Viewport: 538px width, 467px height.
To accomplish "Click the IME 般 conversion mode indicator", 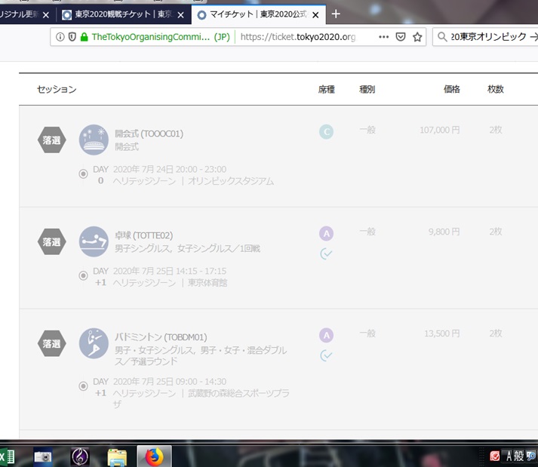I will click(x=519, y=456).
